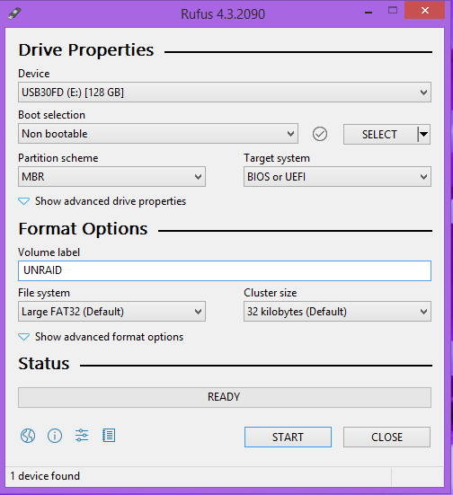This screenshot has width=453, height=495.
Task: Open the Device dropdown USB30FD (E:)
Action: (225, 93)
